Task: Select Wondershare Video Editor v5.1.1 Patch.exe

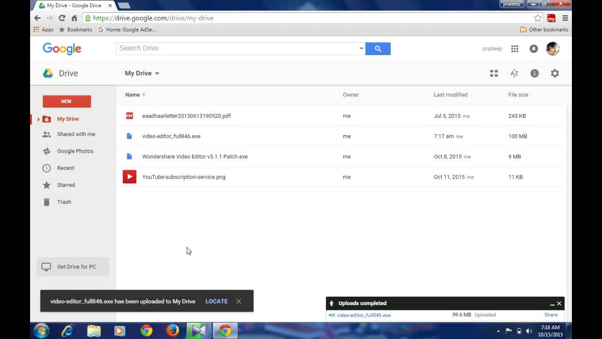Action: [x=195, y=156]
